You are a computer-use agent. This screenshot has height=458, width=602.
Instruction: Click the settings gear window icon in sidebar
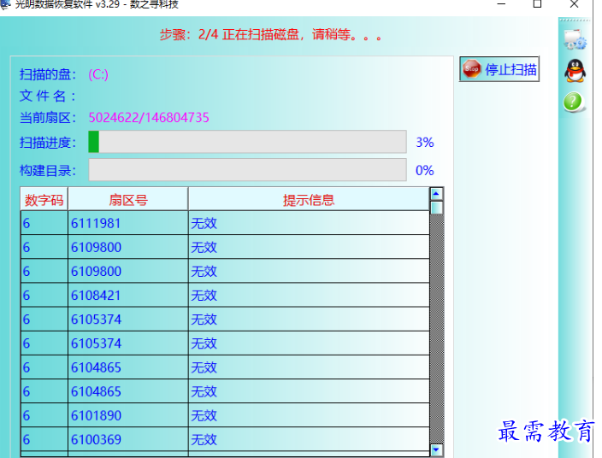pyautogui.click(x=575, y=39)
